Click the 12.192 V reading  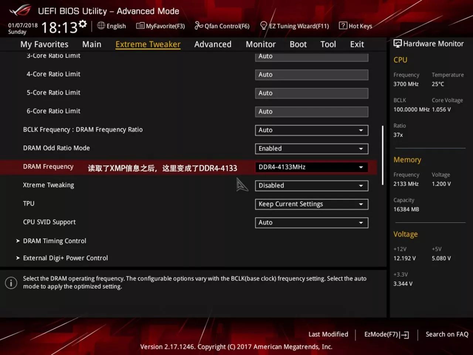coord(404,258)
